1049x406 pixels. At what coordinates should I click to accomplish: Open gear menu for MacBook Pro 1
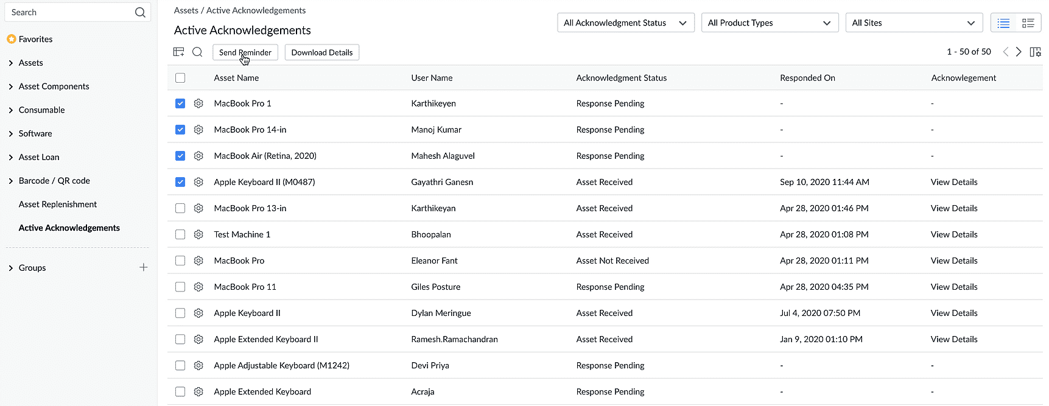click(198, 103)
